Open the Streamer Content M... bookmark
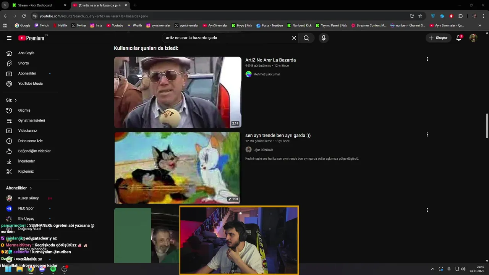Image resolution: width=489 pixels, height=275 pixels. (x=369, y=26)
